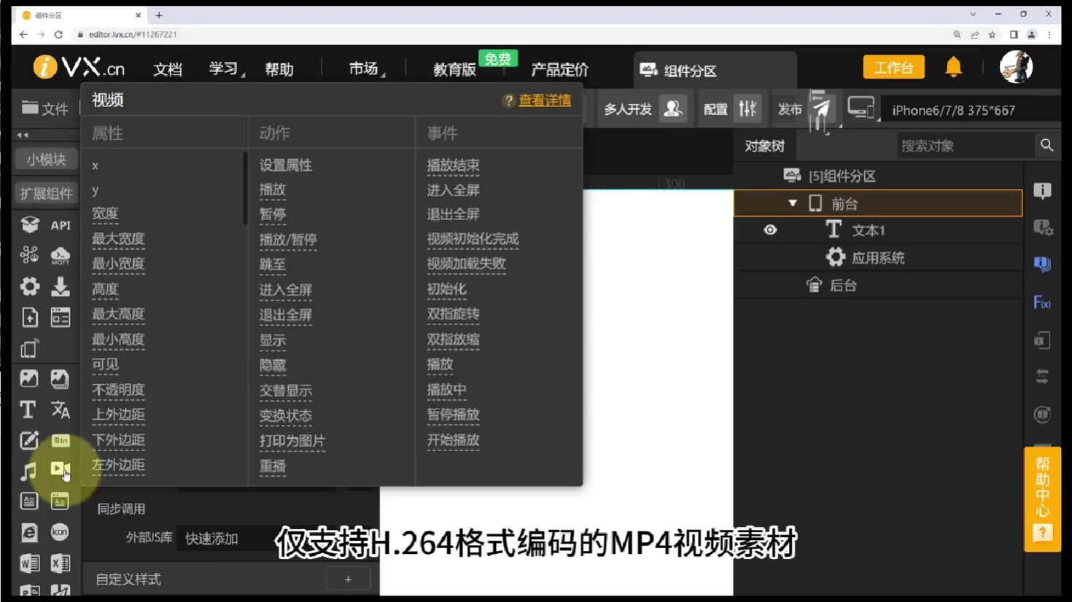
Task: Click the pencil input-box component icon
Action: coord(28,440)
